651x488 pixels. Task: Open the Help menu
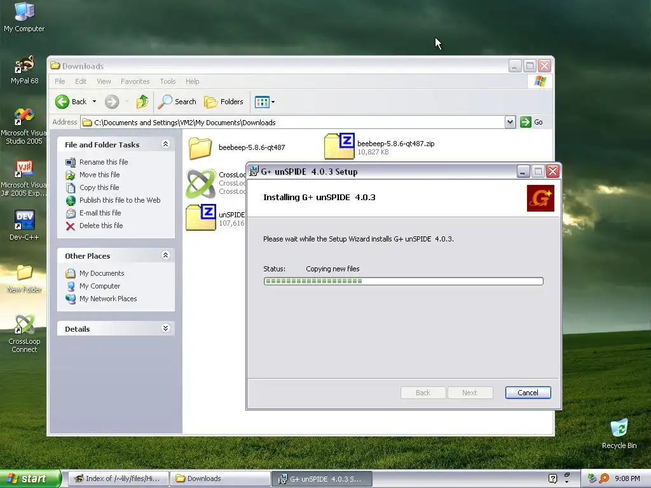tap(192, 81)
